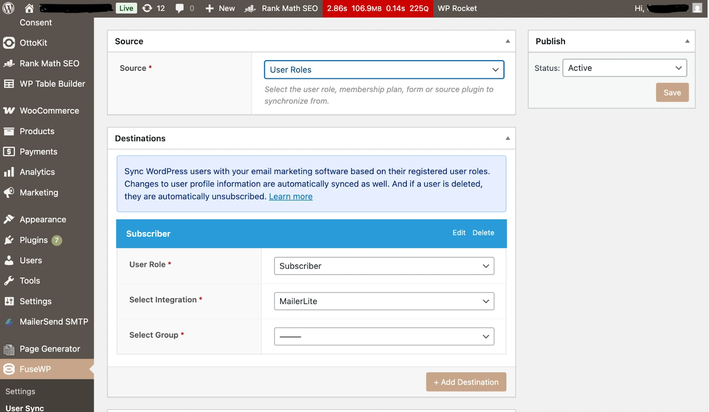Click the Plugins plug icon

pyautogui.click(x=9, y=240)
